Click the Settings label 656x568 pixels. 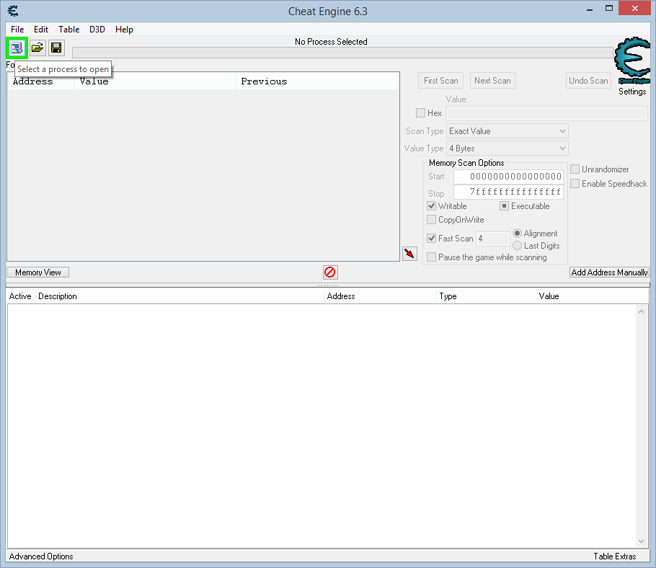(632, 92)
